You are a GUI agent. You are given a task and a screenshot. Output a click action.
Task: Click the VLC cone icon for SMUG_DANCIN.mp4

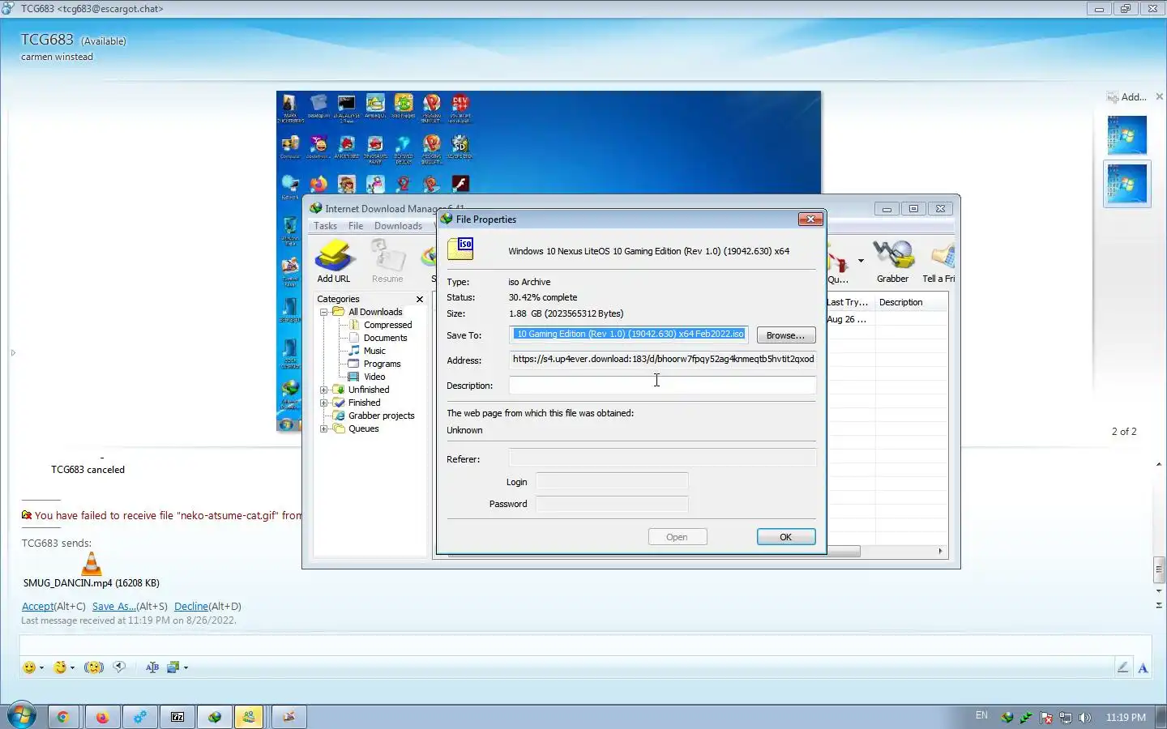point(92,564)
